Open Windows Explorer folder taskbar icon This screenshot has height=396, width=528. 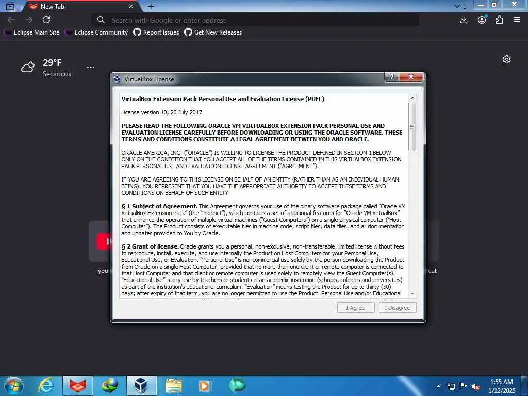click(x=174, y=386)
